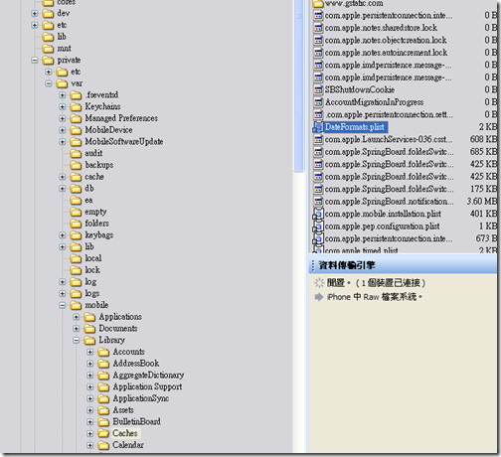The width and height of the screenshot is (501, 457).
Task: Click the SpringBoard.notification file icon
Action: point(318,202)
